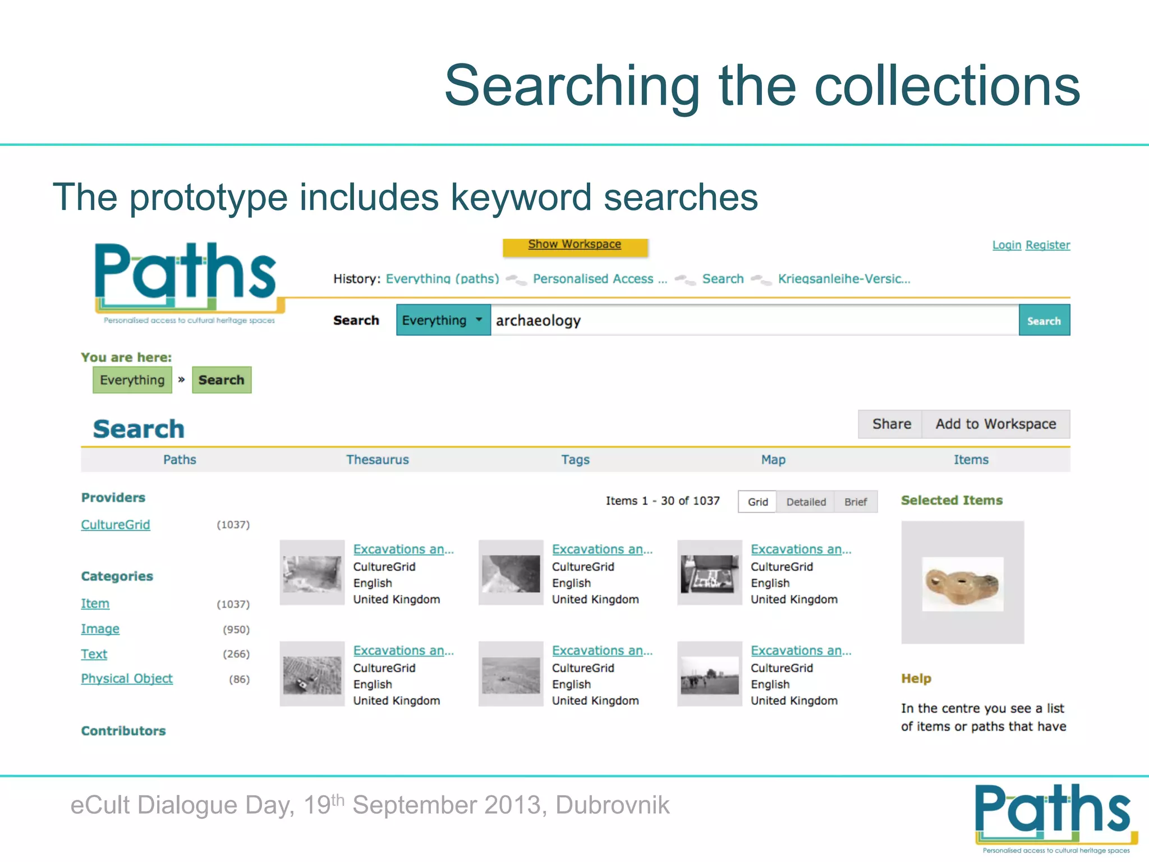1149x862 pixels.
Task: Open first-row middle Excavations thumbnail
Action: (x=511, y=573)
